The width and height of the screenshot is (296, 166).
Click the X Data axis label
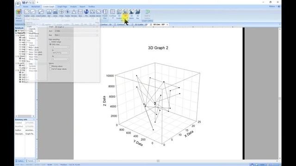tap(189, 134)
